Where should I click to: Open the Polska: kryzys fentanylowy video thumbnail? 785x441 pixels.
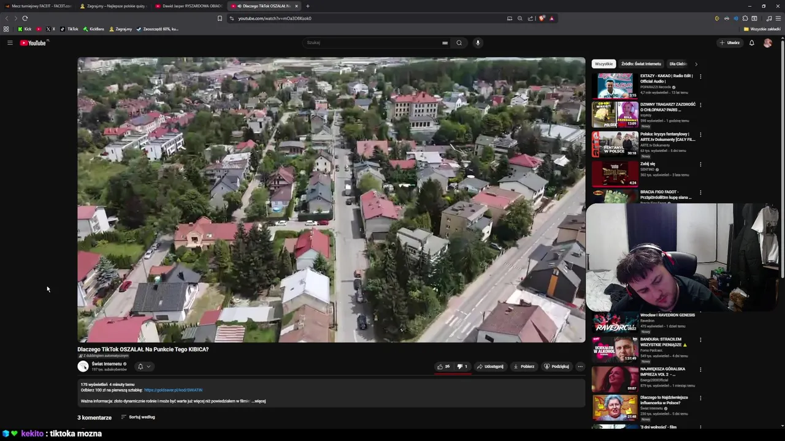click(615, 144)
